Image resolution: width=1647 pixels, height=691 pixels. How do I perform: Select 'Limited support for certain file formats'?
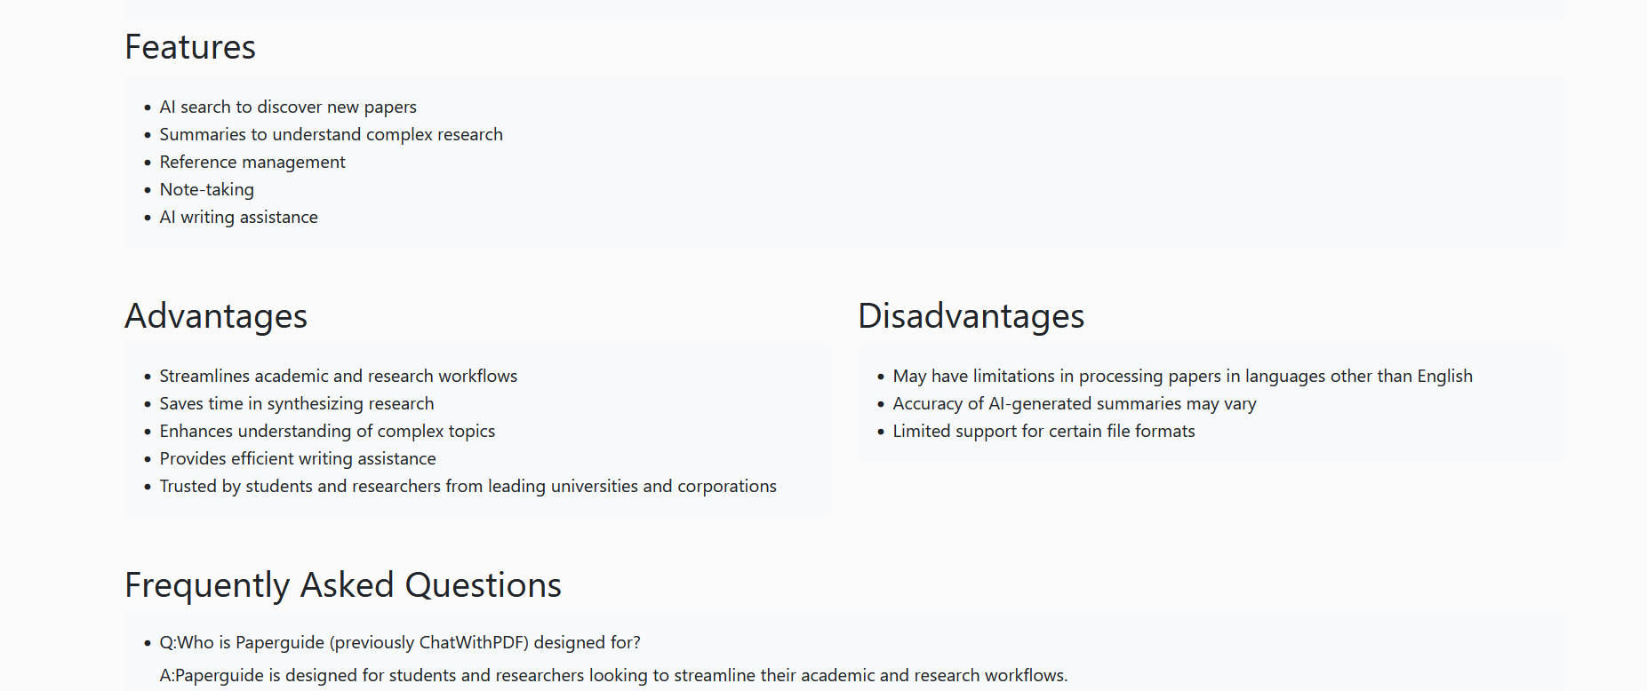1043,431
